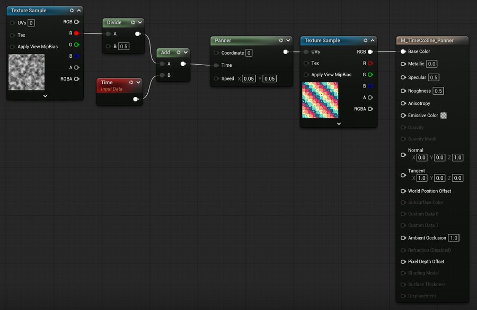Click the Panner Speed Y value field
The height and width of the screenshot is (310, 477).
click(x=270, y=78)
